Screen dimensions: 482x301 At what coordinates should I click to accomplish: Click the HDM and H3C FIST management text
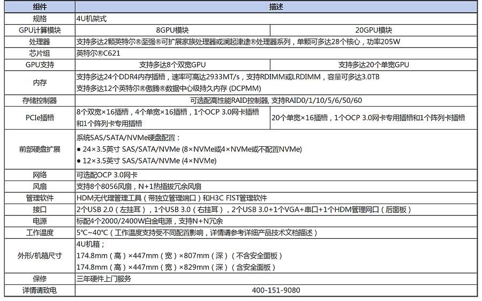[x=172, y=198]
